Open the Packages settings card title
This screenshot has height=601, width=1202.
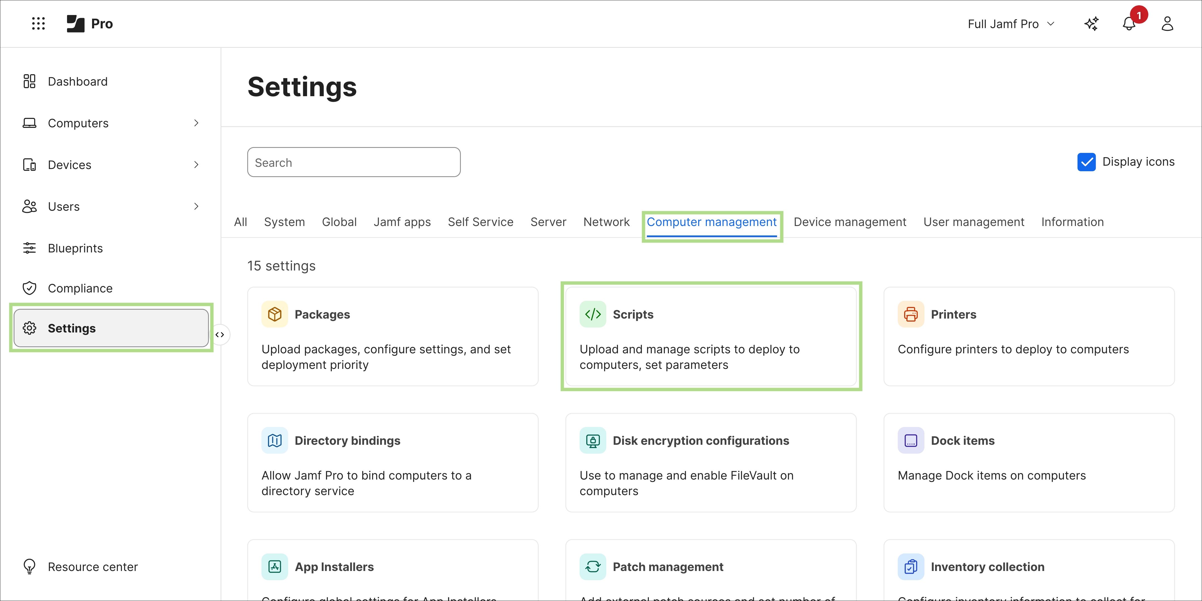322,314
